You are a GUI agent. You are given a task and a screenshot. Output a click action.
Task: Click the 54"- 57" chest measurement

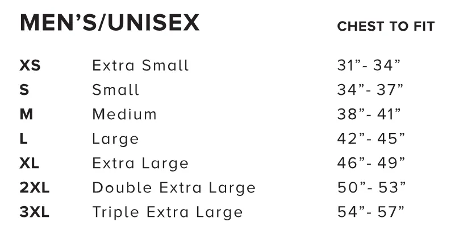coord(370,212)
